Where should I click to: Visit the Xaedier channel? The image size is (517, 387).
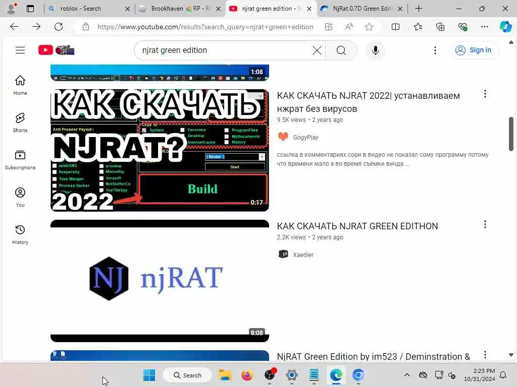[303, 254]
